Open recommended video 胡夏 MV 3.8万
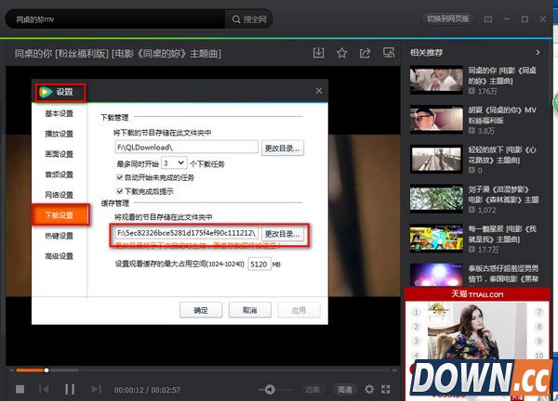558x401 pixels. click(475, 120)
